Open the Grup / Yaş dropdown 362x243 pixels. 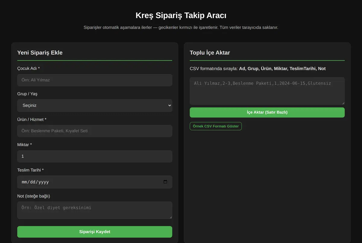coord(95,106)
